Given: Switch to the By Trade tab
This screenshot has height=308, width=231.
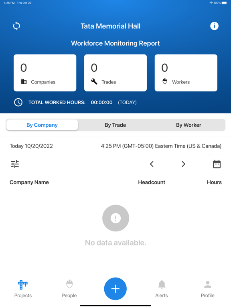Looking at the screenshot, I should click(x=115, y=125).
